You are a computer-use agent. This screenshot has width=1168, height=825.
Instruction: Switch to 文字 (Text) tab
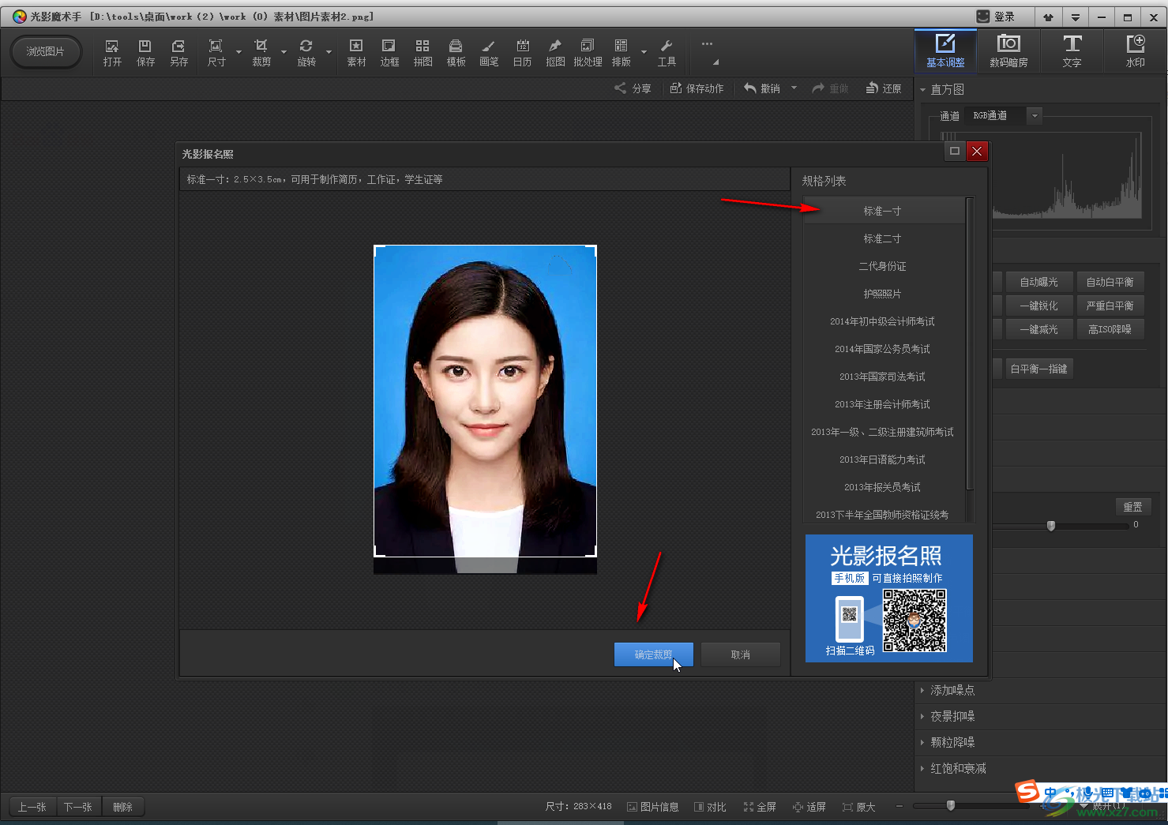pyautogui.click(x=1072, y=51)
